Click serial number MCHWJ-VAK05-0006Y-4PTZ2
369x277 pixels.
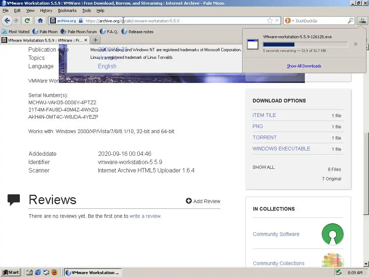pyautogui.click(x=62, y=102)
